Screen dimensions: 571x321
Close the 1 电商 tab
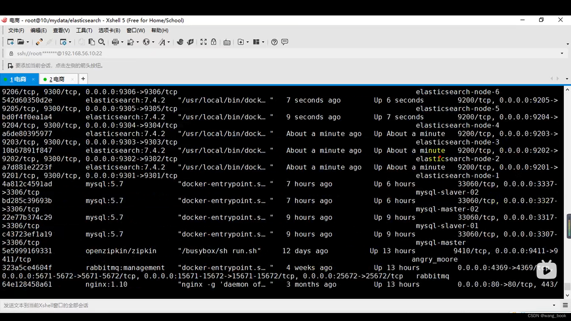(x=33, y=79)
